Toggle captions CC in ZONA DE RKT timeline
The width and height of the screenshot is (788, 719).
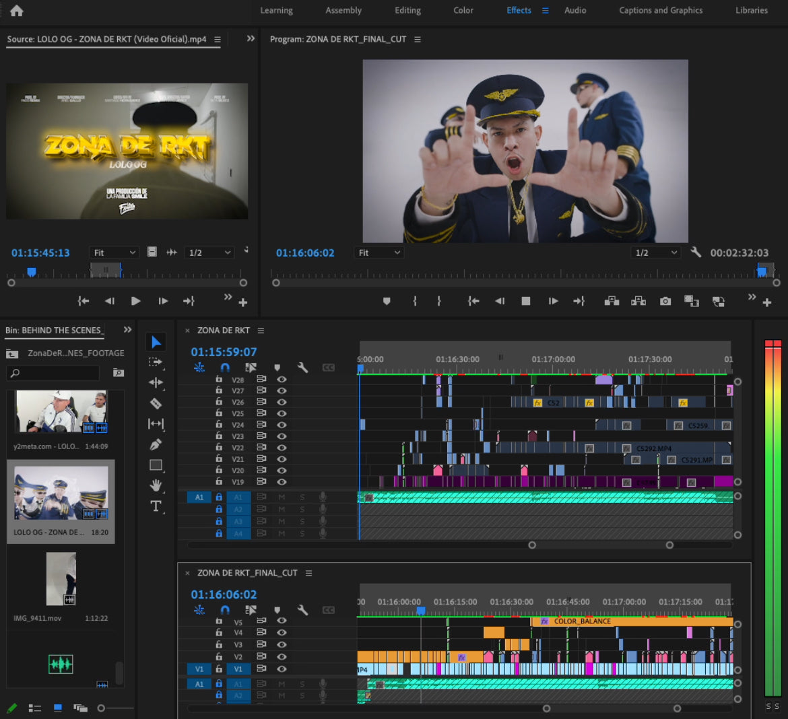point(328,368)
